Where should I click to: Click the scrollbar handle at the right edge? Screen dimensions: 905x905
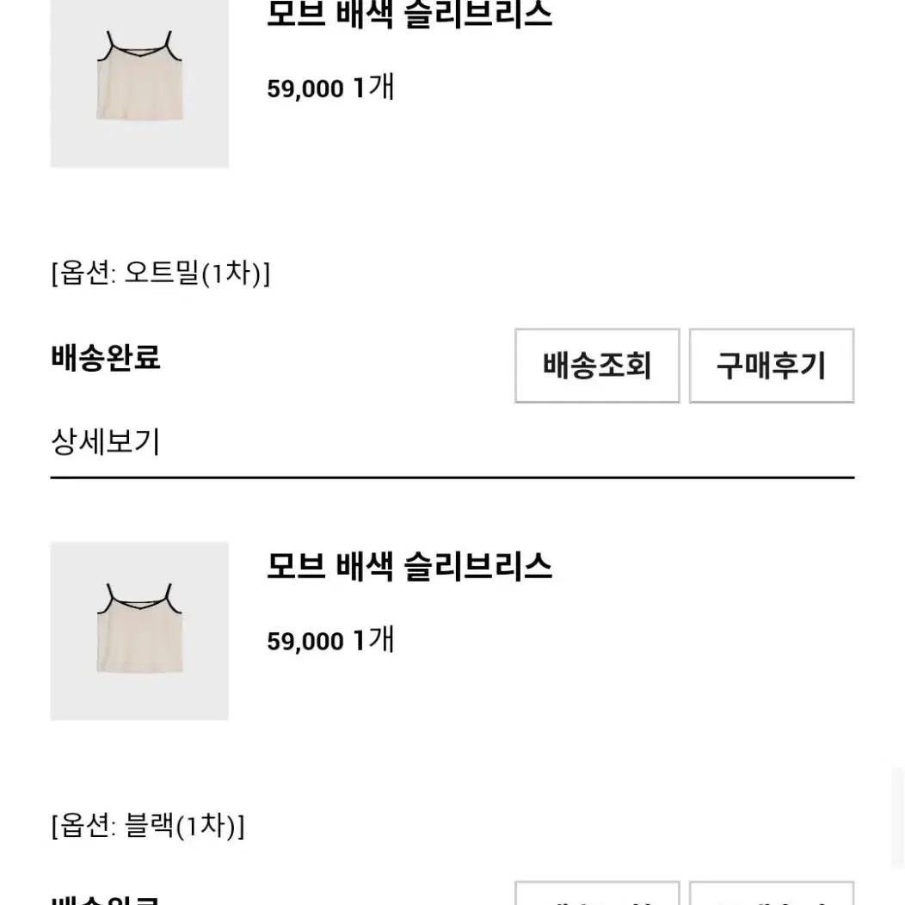[898, 818]
